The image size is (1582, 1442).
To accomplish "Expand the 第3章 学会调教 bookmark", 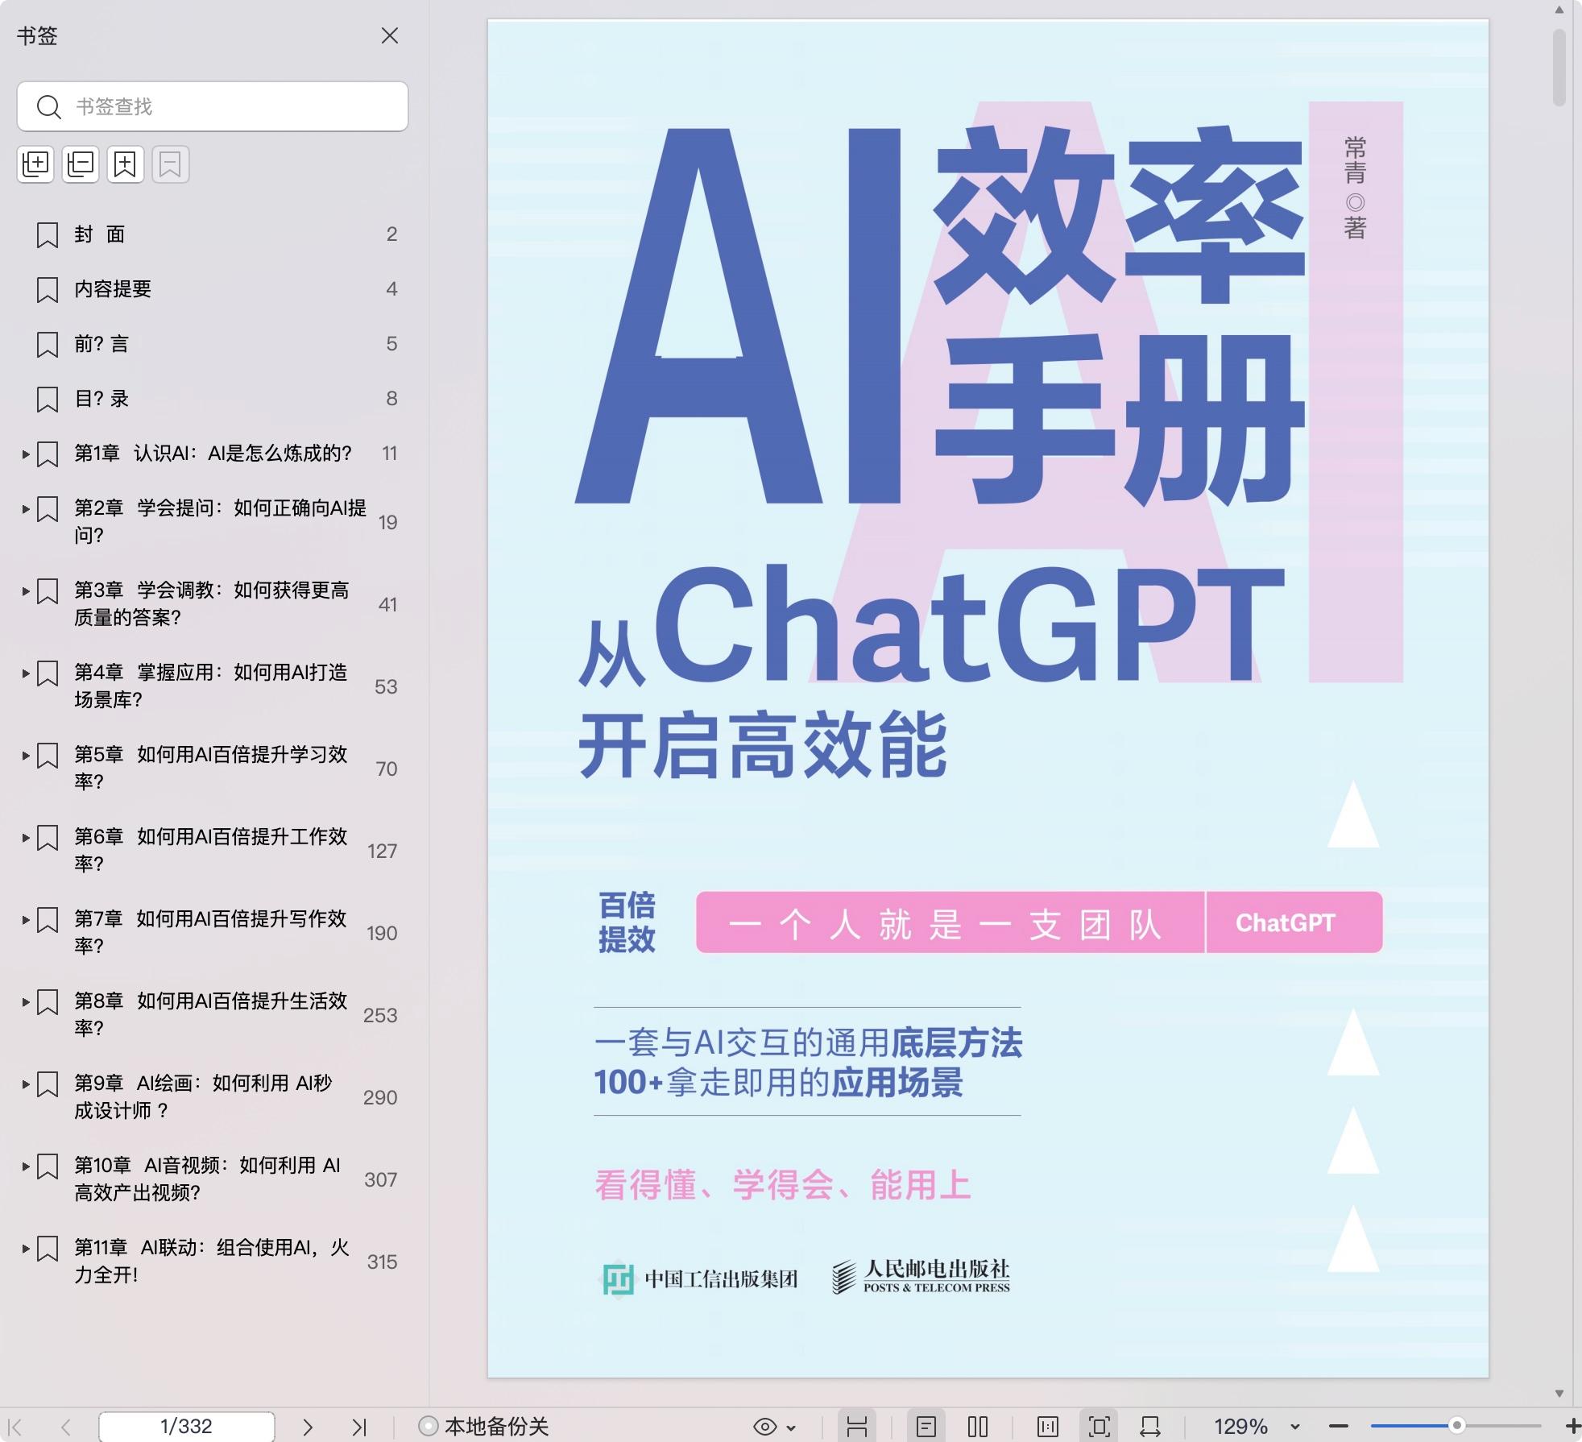I will (26, 591).
